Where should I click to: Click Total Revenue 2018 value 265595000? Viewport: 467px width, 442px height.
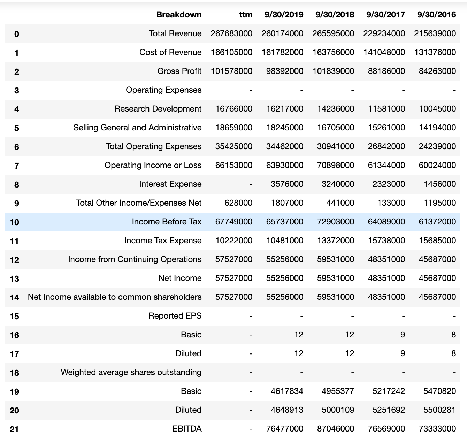(x=333, y=33)
